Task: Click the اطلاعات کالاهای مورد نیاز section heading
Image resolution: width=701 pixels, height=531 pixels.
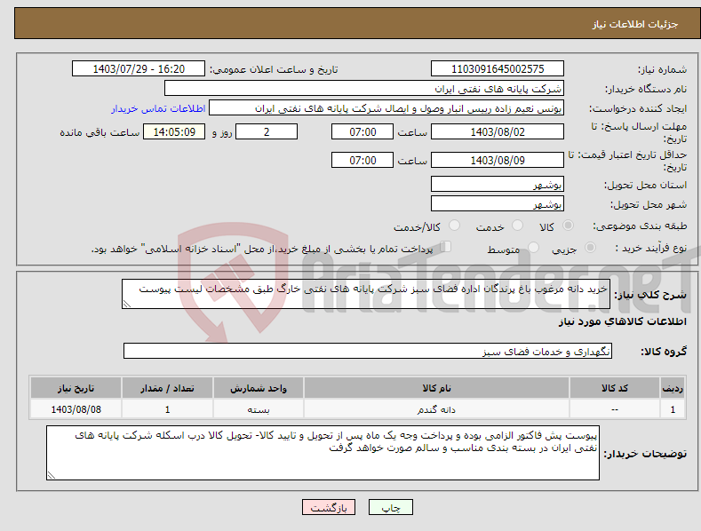Action: pyautogui.click(x=622, y=321)
